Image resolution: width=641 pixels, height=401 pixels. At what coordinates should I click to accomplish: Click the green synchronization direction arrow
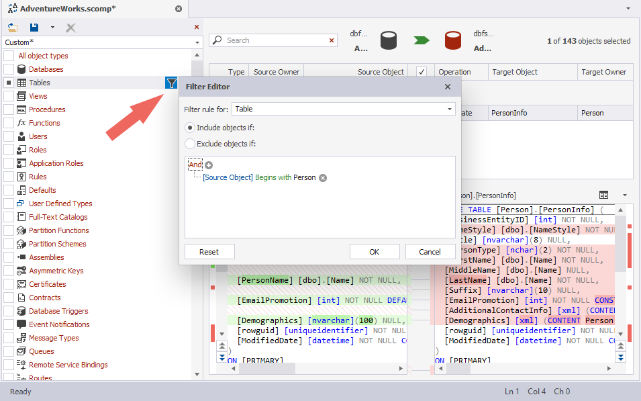[x=422, y=40]
